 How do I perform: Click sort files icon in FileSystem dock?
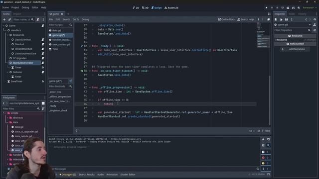tap(43, 109)
